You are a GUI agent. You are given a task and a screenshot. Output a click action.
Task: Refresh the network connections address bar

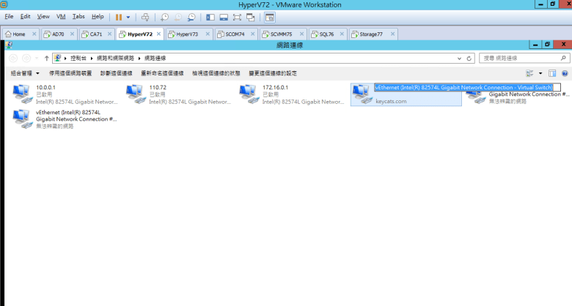(469, 58)
